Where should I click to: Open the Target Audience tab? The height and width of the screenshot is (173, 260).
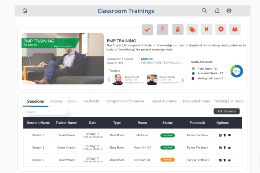point(164,101)
